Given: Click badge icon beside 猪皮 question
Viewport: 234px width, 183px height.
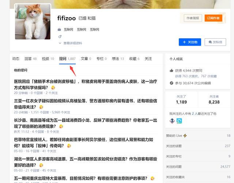Looking at the screenshot, I should 53,87.
